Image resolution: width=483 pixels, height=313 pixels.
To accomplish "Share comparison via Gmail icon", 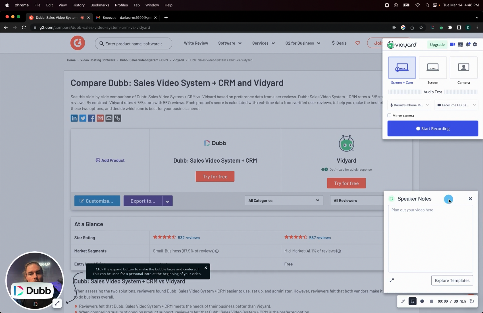I will 100,118.
